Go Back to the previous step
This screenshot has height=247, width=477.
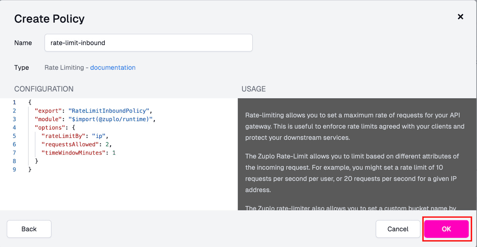click(x=29, y=229)
